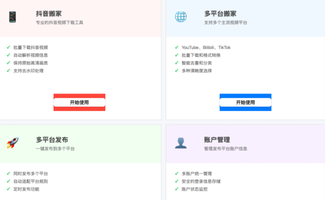Click the red 开始使用 button under 抖音搬家
This screenshot has height=200, width=325.
click(79, 102)
